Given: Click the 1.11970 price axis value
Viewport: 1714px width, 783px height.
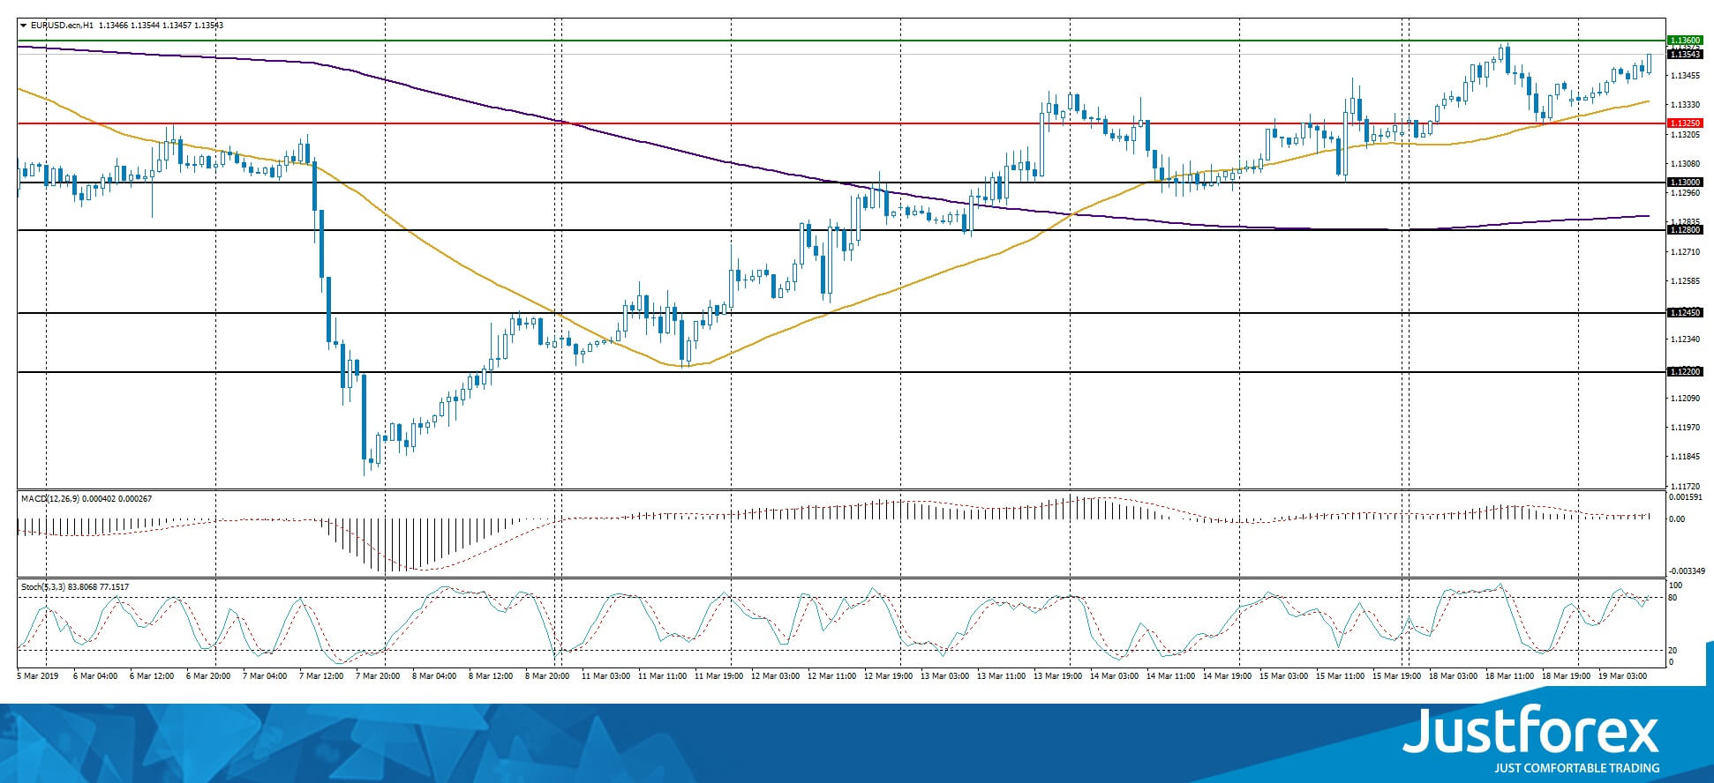Looking at the screenshot, I should click(x=1686, y=428).
